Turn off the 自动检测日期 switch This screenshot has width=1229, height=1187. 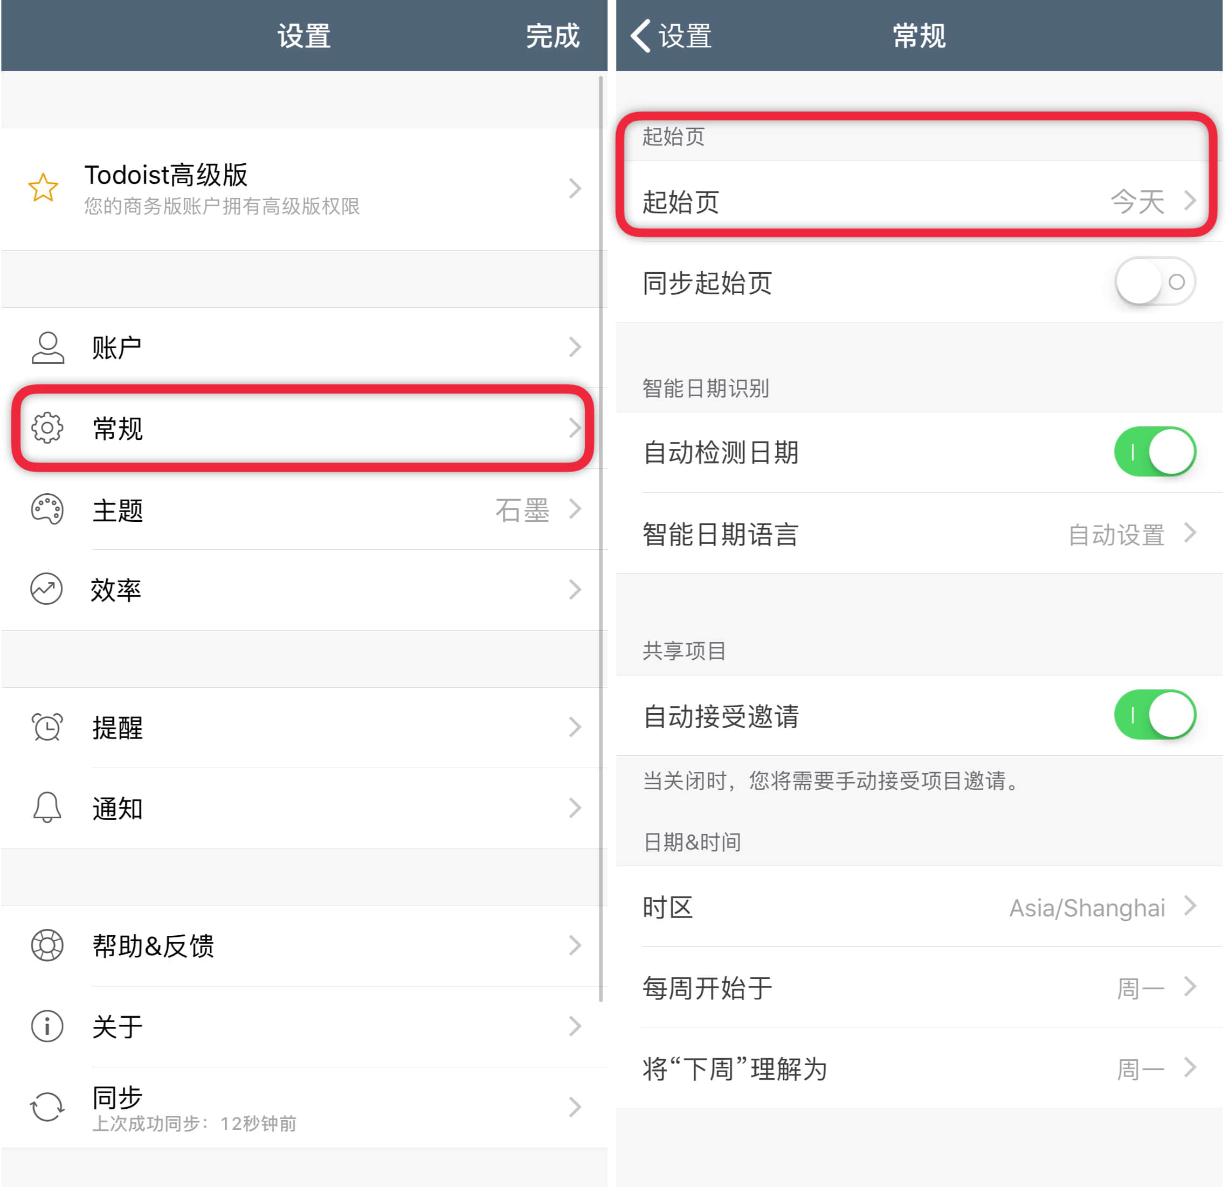pos(1155,452)
